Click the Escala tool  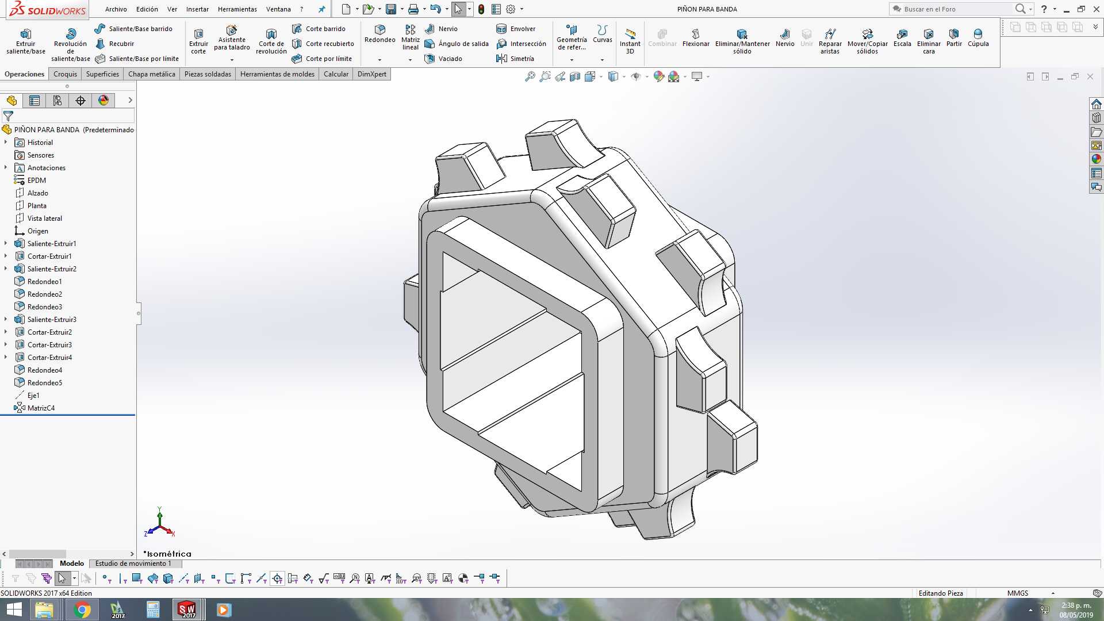902,38
